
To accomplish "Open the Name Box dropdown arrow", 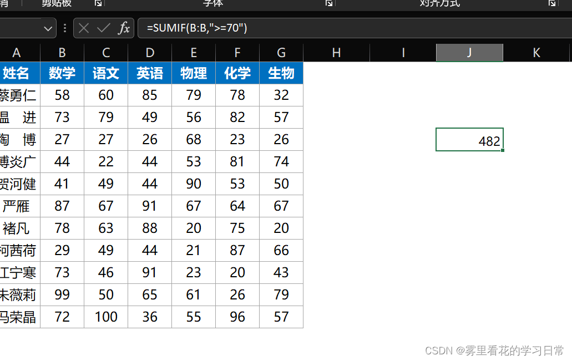I will [x=48, y=28].
